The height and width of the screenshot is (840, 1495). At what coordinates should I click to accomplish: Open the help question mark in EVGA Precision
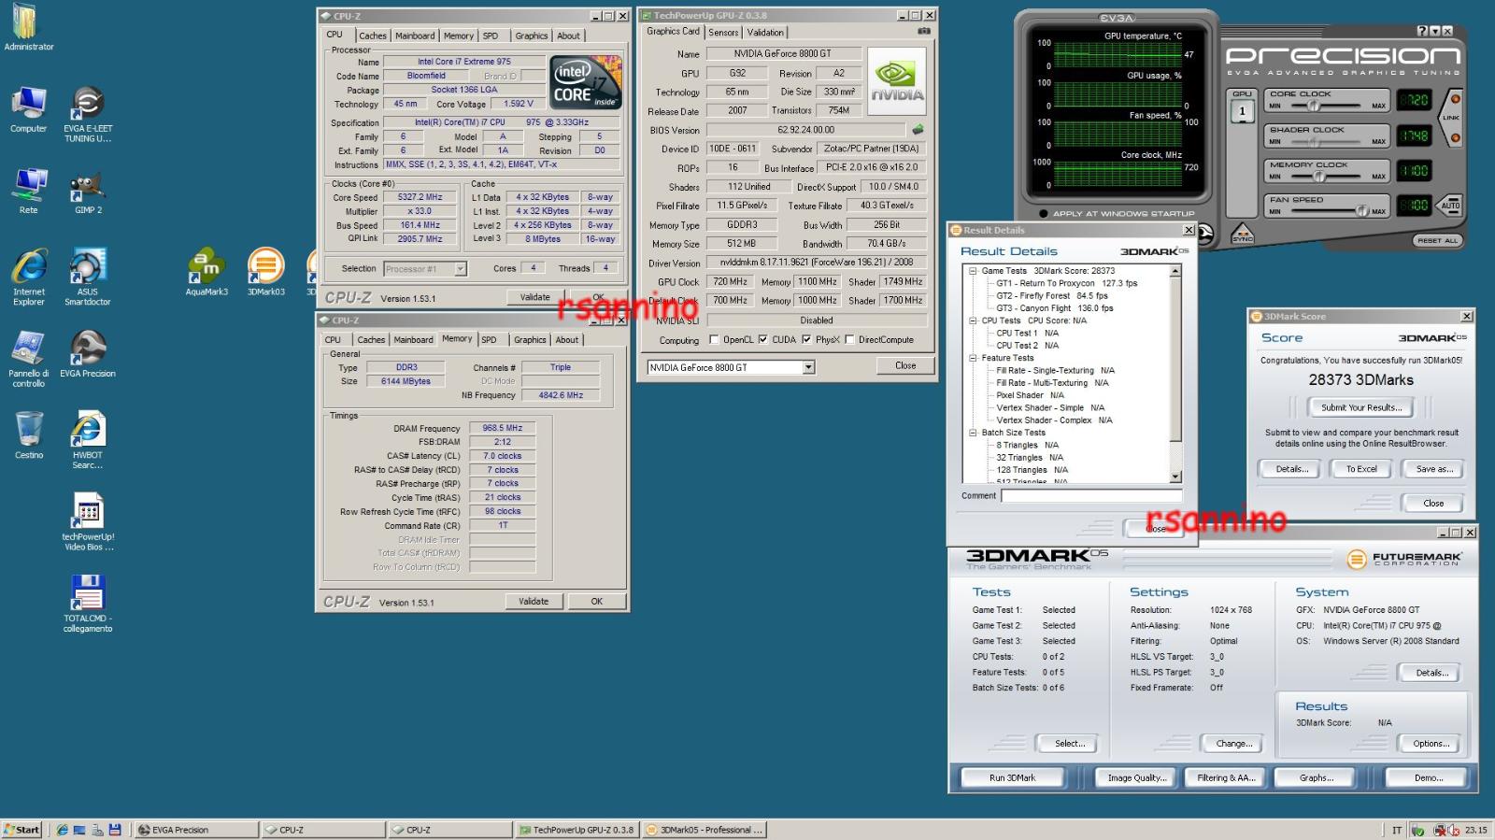tap(1422, 31)
